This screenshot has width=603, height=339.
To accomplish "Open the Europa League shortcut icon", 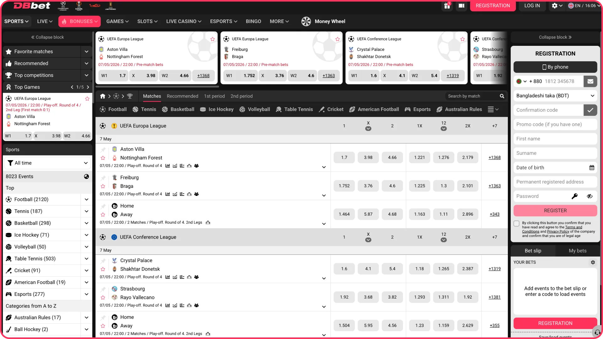I will [79, 6].
